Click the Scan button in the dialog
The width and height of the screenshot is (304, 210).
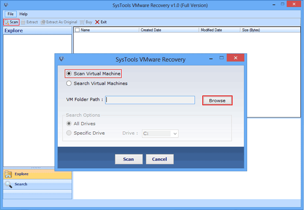(129, 159)
